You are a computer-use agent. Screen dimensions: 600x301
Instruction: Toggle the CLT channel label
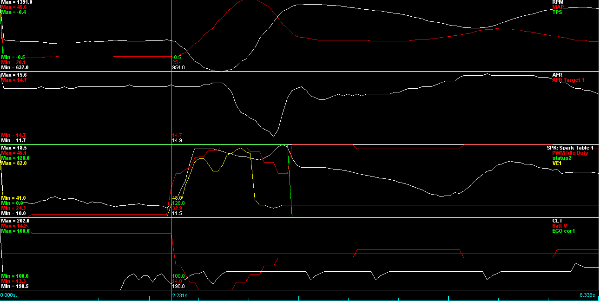pyautogui.click(x=558, y=222)
